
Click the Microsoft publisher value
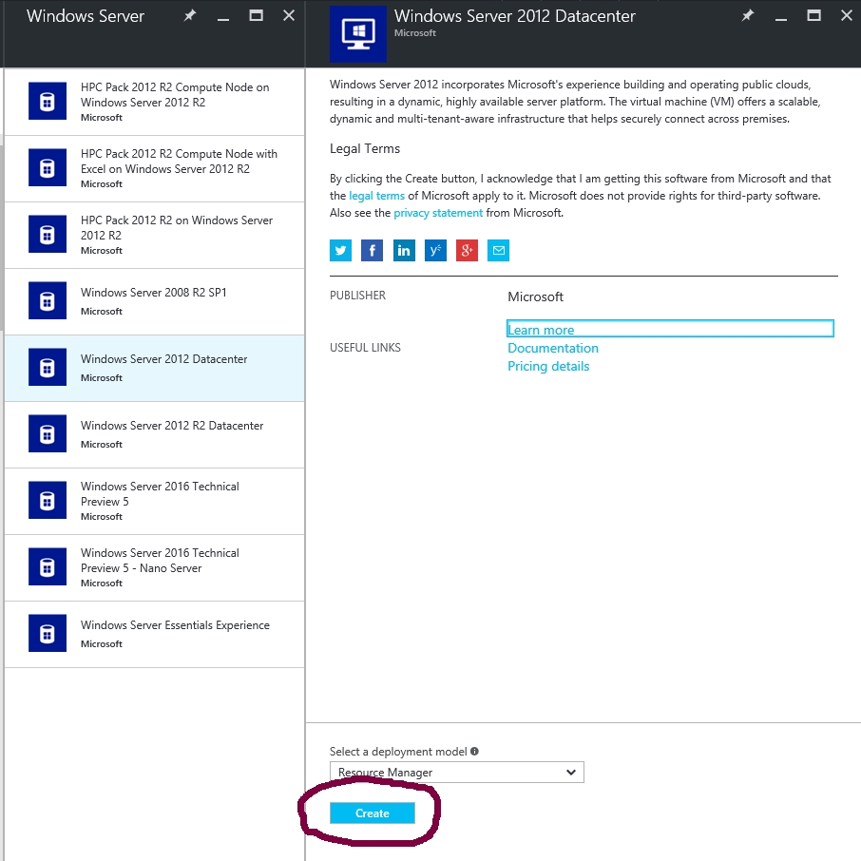pyautogui.click(x=535, y=297)
